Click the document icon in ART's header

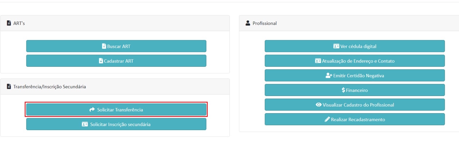[x=9, y=23]
